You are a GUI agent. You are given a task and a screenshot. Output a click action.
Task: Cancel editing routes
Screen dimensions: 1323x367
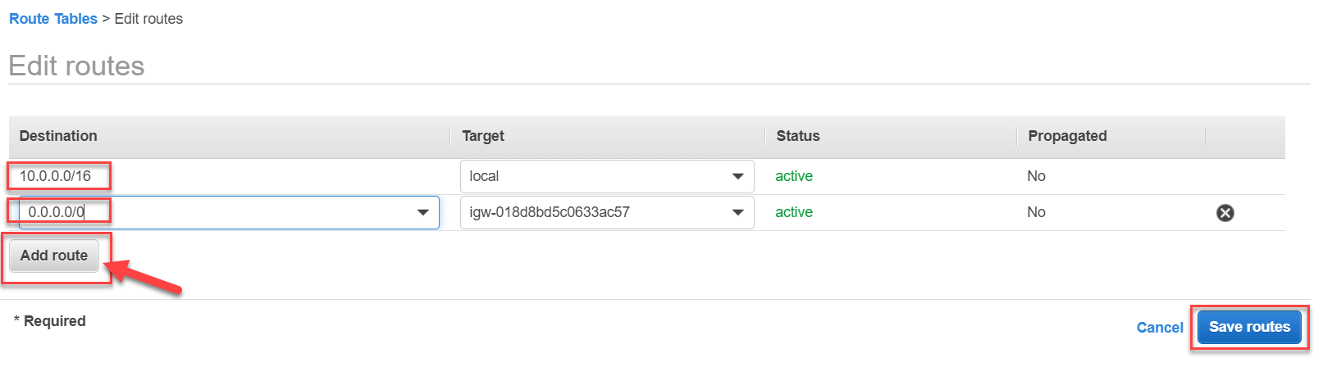click(1160, 328)
